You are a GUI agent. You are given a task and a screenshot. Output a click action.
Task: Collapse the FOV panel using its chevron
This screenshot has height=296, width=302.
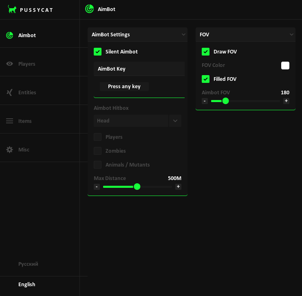291,35
